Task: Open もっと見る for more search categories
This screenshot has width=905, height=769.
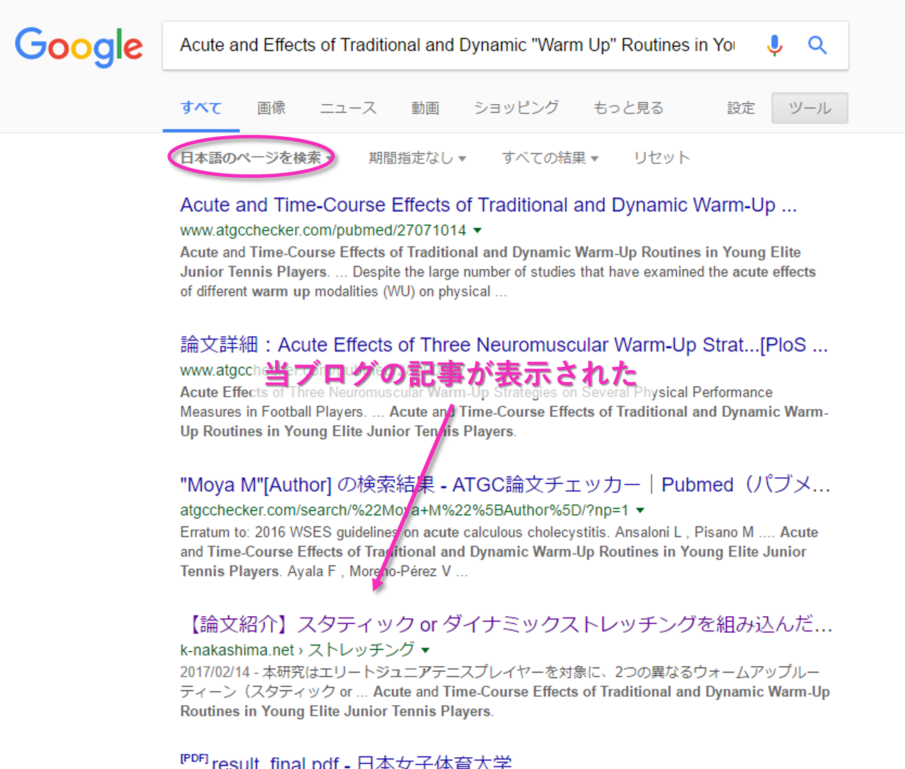Action: pyautogui.click(x=627, y=108)
